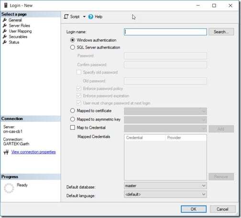Image resolution: width=241 pixels, height=218 pixels.
Task: Toggle Enforce password policy checkbox
Action: click(x=79, y=88)
